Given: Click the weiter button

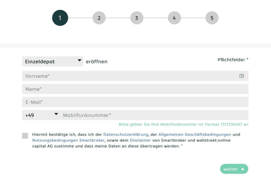Looking at the screenshot, I should coord(234,169).
